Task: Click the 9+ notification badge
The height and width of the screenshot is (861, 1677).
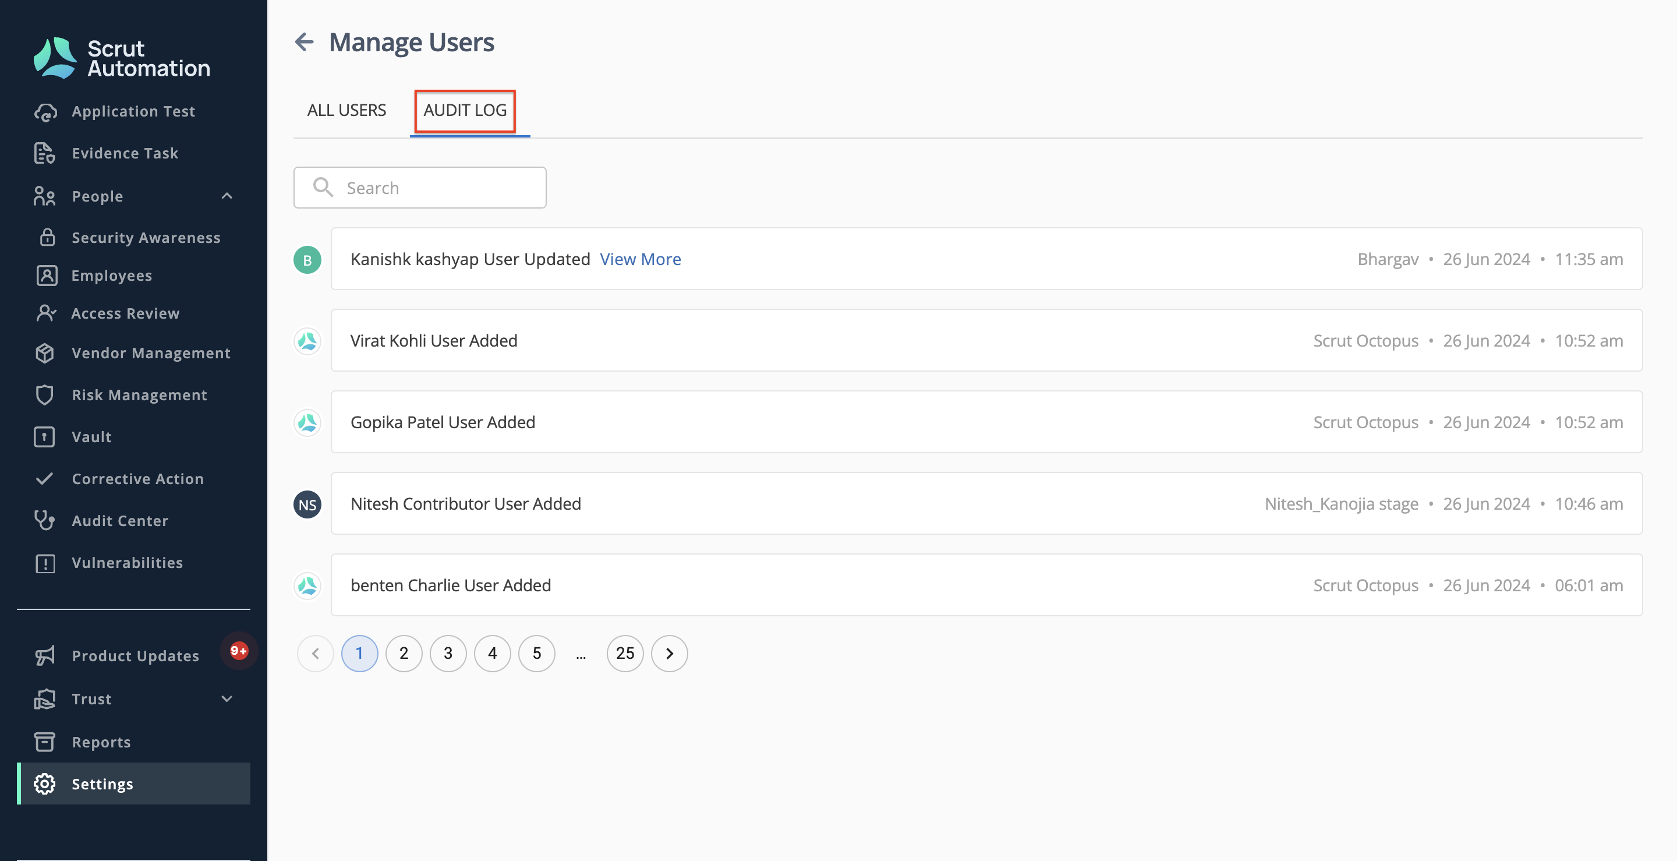Action: [x=239, y=650]
